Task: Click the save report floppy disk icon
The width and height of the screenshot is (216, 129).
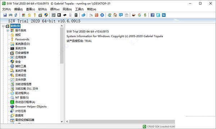Action: coord(5,15)
